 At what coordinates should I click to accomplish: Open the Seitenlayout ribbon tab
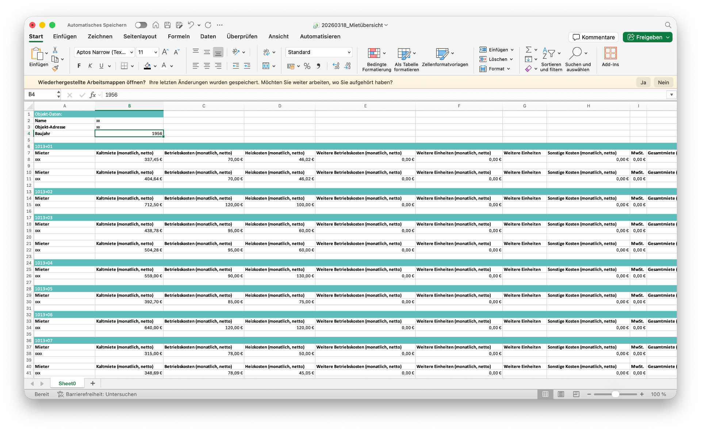click(140, 36)
